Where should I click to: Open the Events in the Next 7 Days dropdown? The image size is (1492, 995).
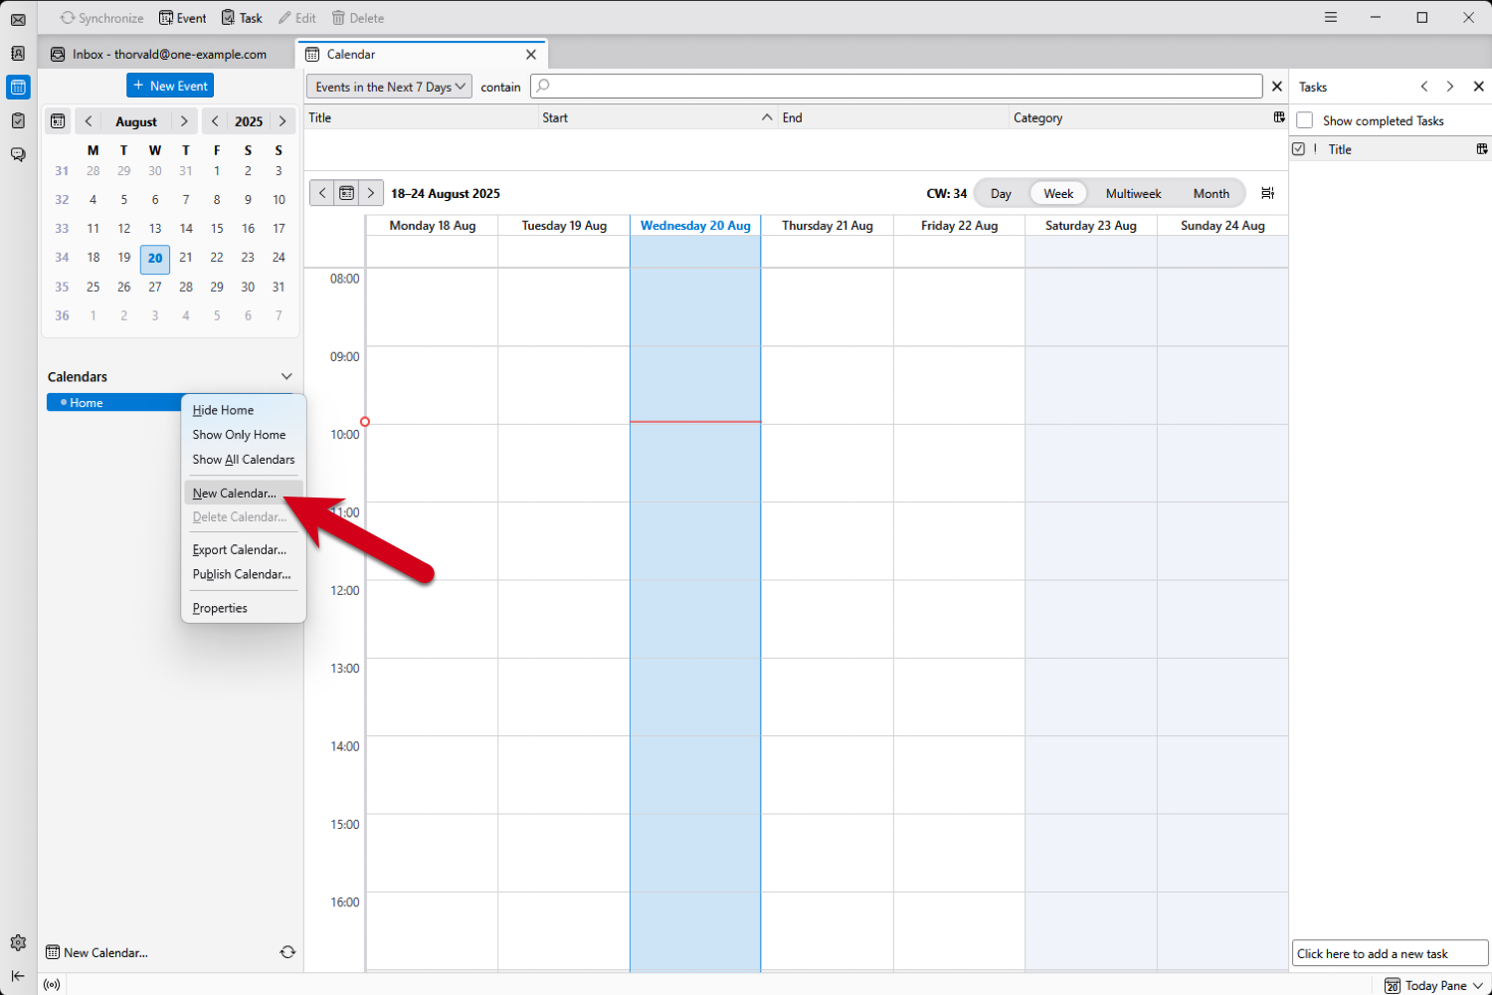[388, 87]
